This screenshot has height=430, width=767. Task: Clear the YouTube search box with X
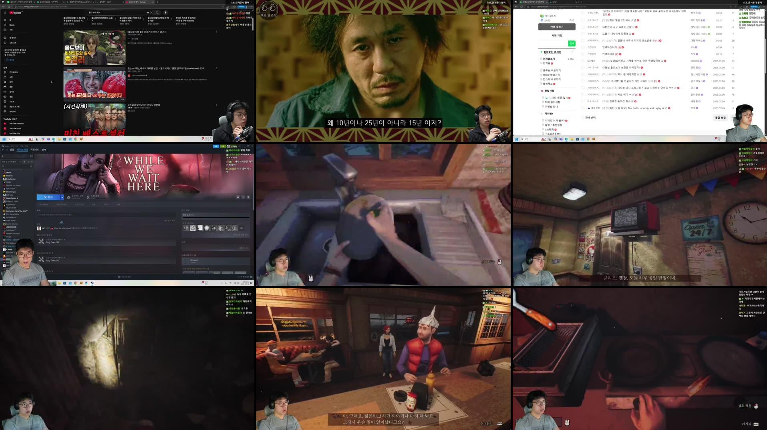(151, 12)
